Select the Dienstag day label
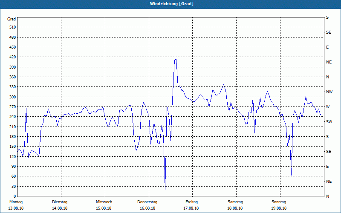Viewport: 341px width, 213px height. pos(60,202)
